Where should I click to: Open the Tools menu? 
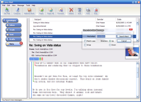point(28,5)
